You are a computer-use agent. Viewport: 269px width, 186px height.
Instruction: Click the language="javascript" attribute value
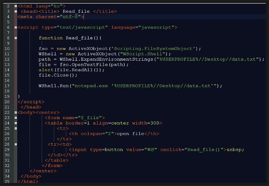coord(156,28)
